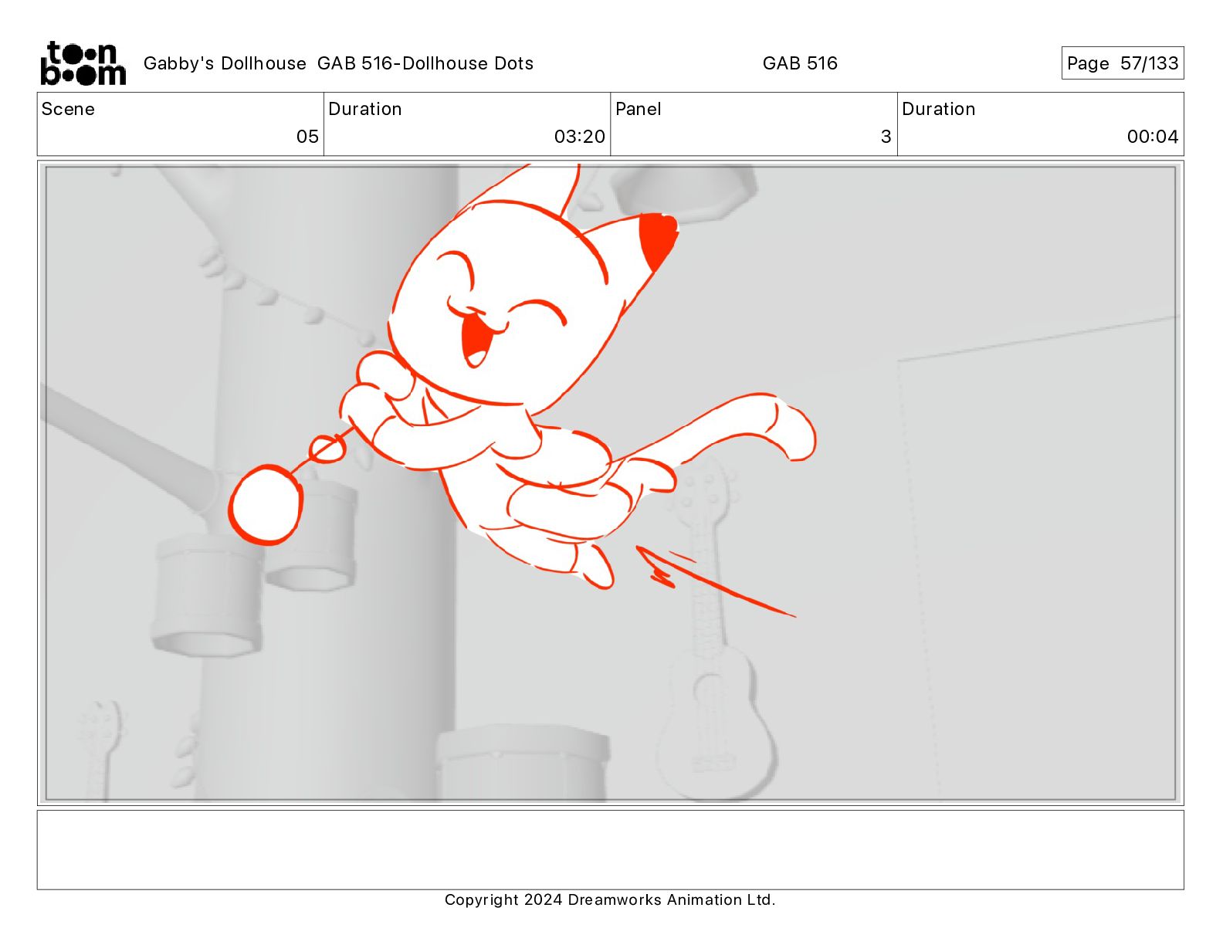This screenshot has height=945, width=1223.
Task: Click the storyboard panel drawing of the cat
Action: (x=610, y=483)
